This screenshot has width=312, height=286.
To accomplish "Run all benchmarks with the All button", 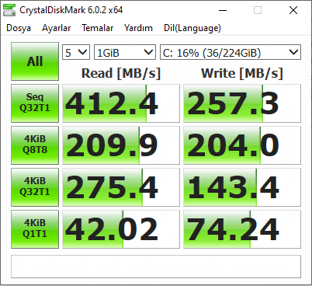I will pyautogui.click(x=35, y=61).
